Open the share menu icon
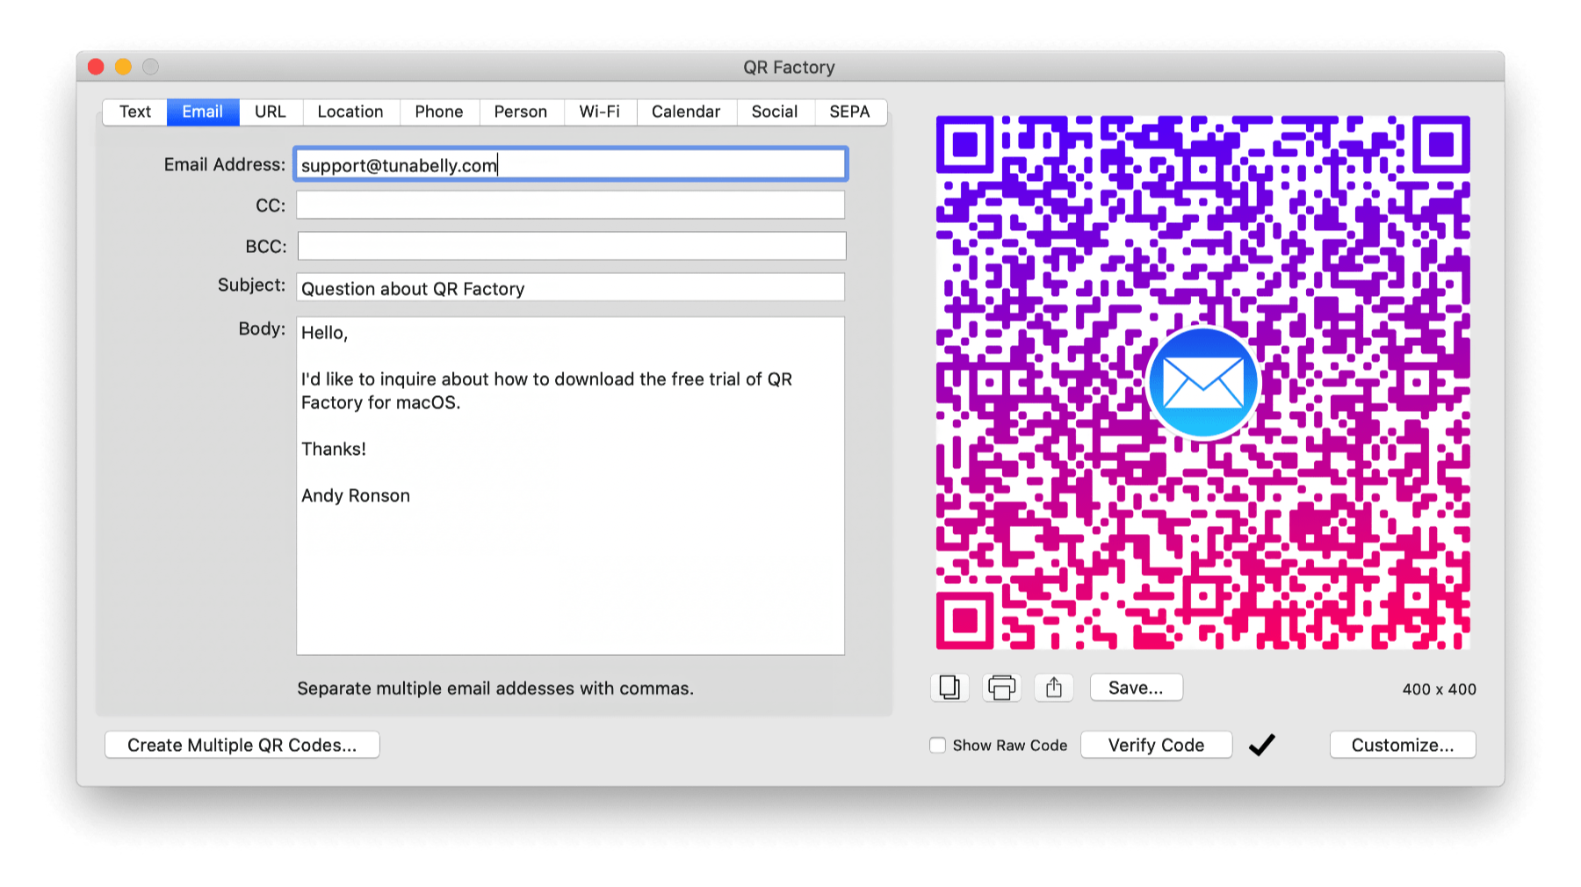Viewport: 1581px width, 887px height. point(1054,688)
